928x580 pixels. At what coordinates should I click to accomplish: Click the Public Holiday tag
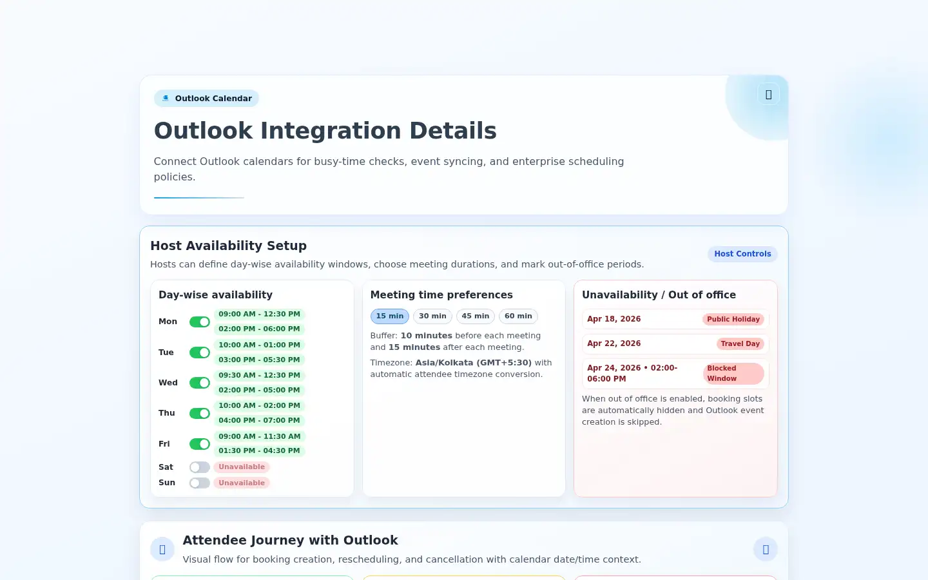[x=733, y=319]
